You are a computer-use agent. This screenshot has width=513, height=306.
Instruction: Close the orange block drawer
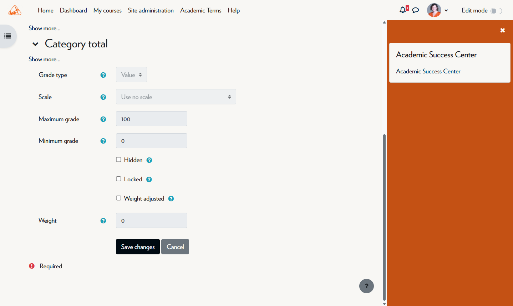(503, 30)
